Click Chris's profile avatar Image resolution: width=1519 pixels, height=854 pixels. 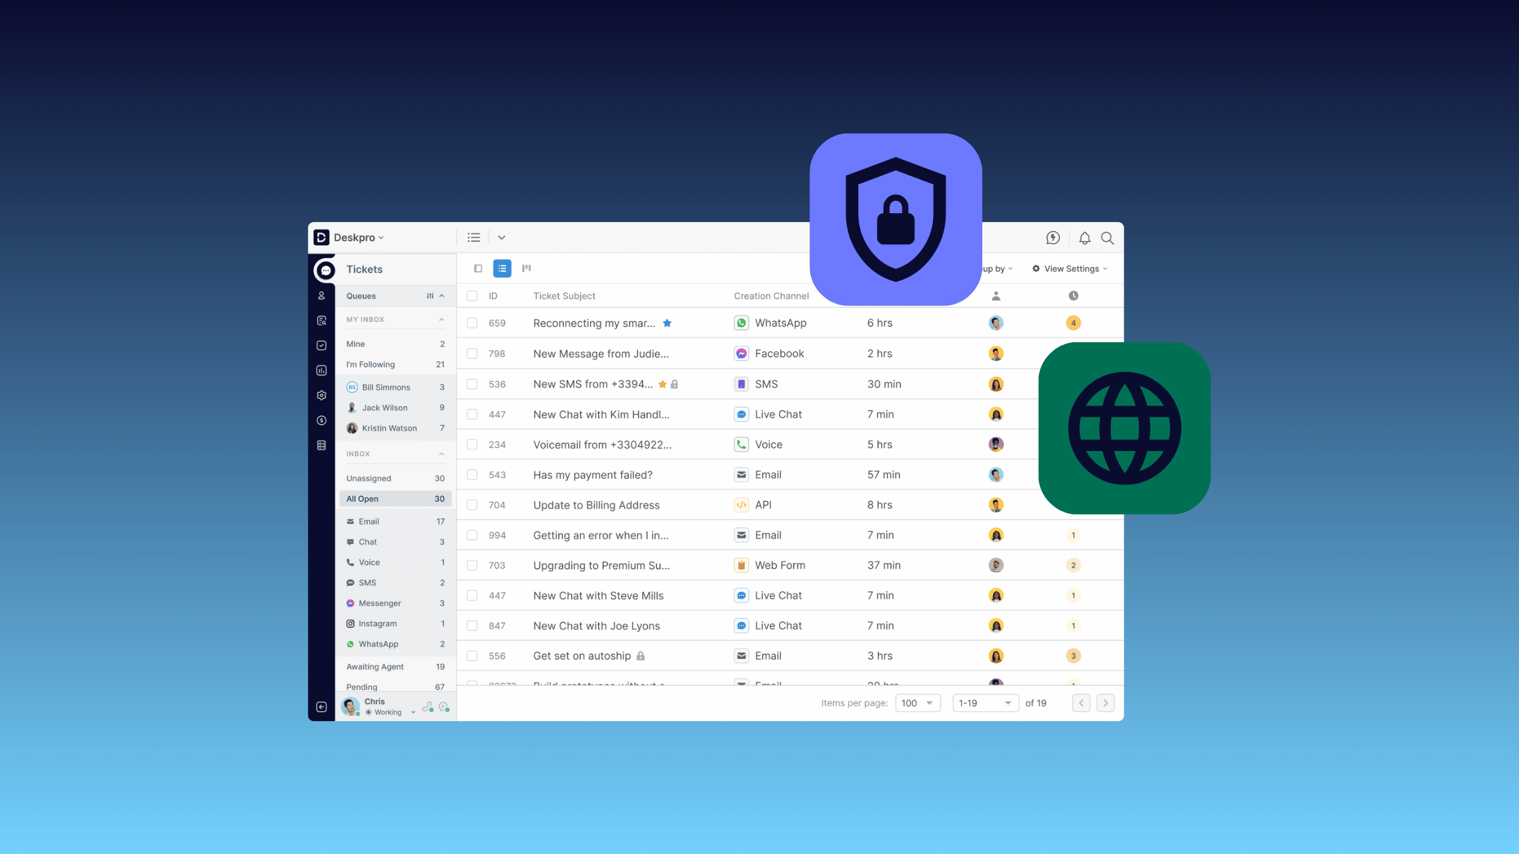[350, 706]
